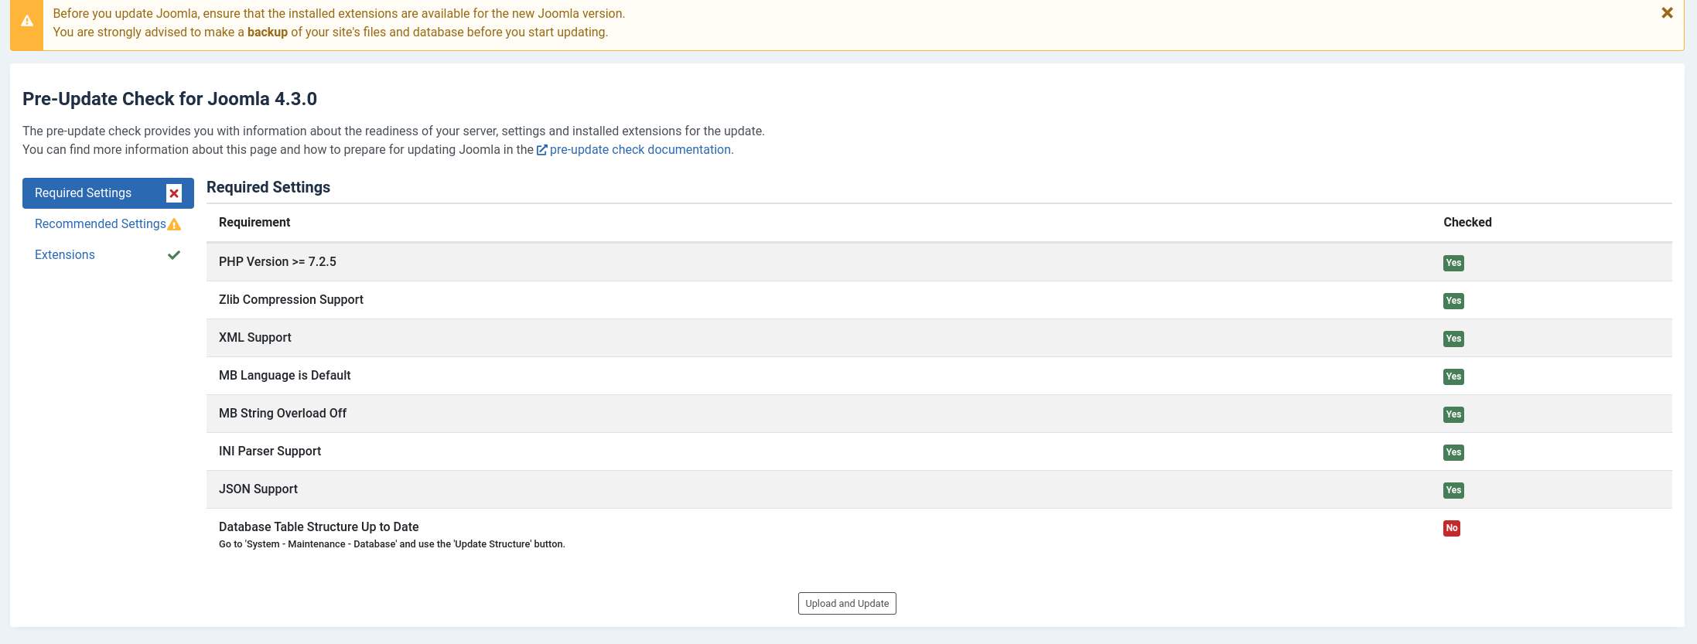Click the Checked column header
Screen dimensions: 1697x644
(1467, 223)
